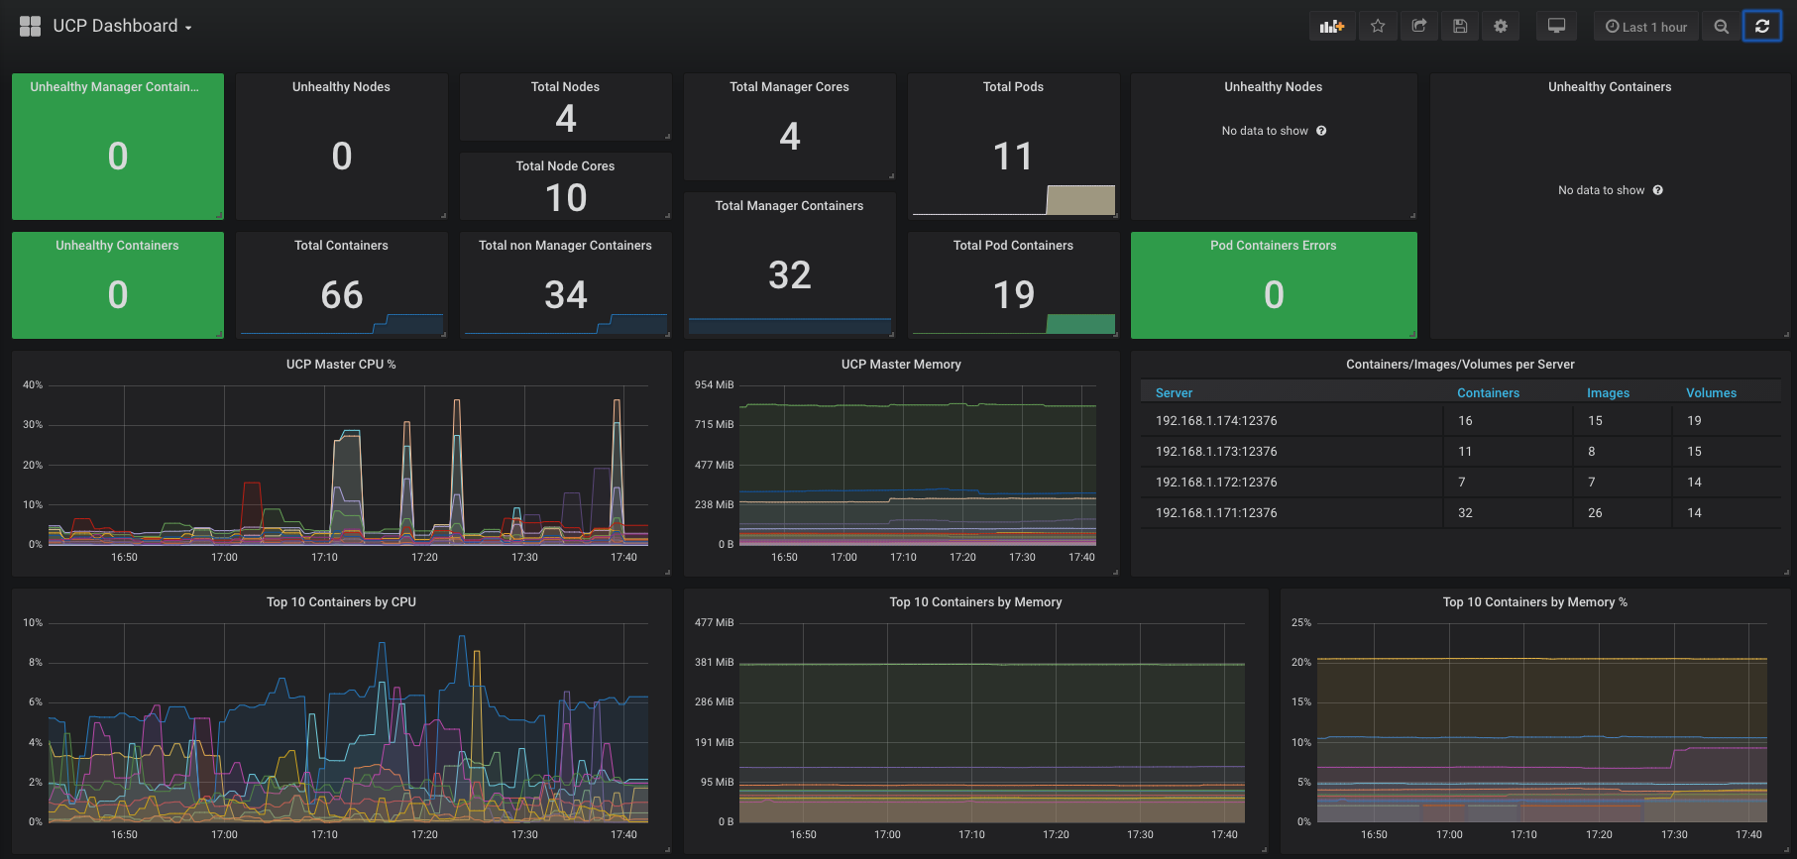Open the Grafana home menu icon
This screenshot has width=1797, height=859.
pos(30,26)
